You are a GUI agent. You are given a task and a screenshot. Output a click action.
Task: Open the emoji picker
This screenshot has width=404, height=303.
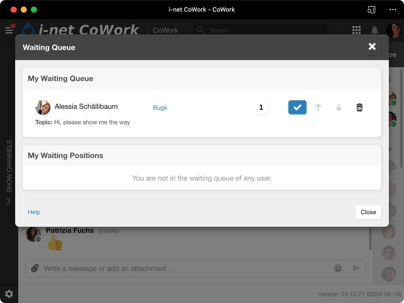pos(338,268)
